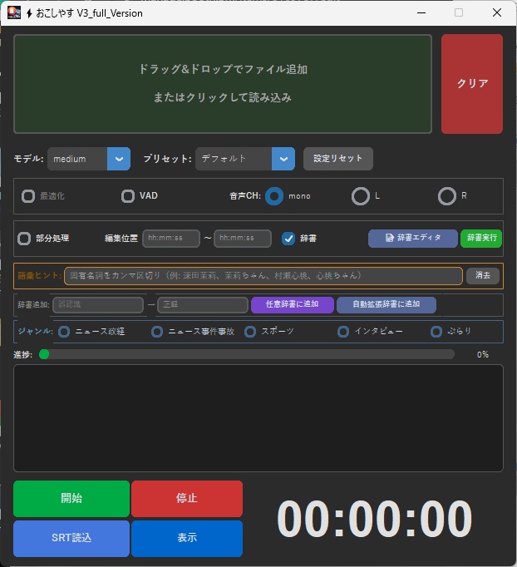Click the drag-and-drop file area
The height and width of the screenshot is (567, 517).
(x=223, y=84)
